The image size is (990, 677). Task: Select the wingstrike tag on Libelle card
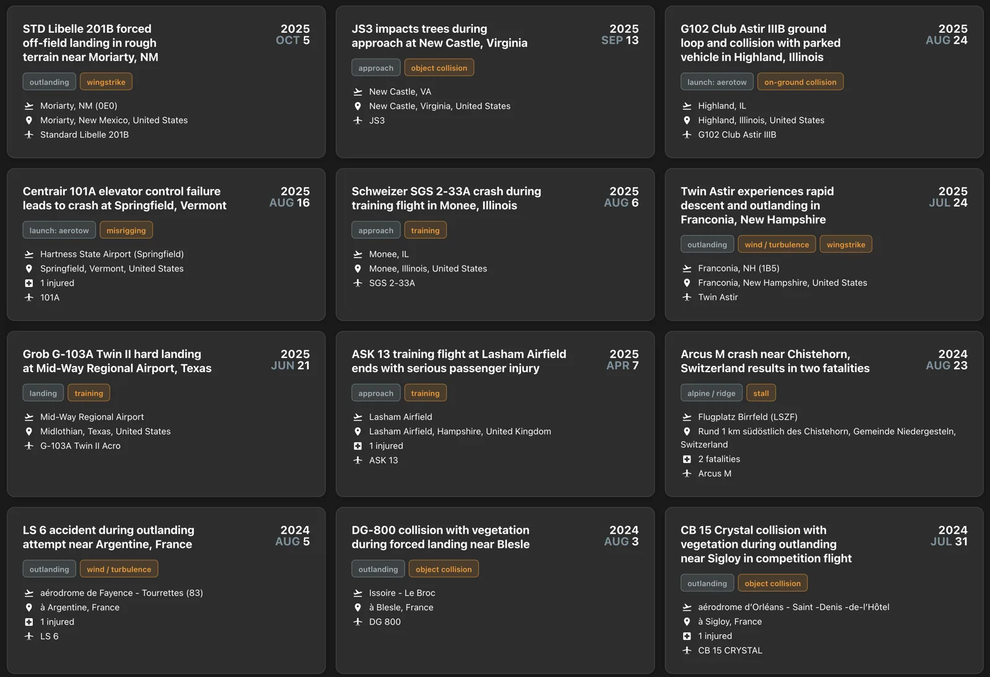click(x=106, y=82)
